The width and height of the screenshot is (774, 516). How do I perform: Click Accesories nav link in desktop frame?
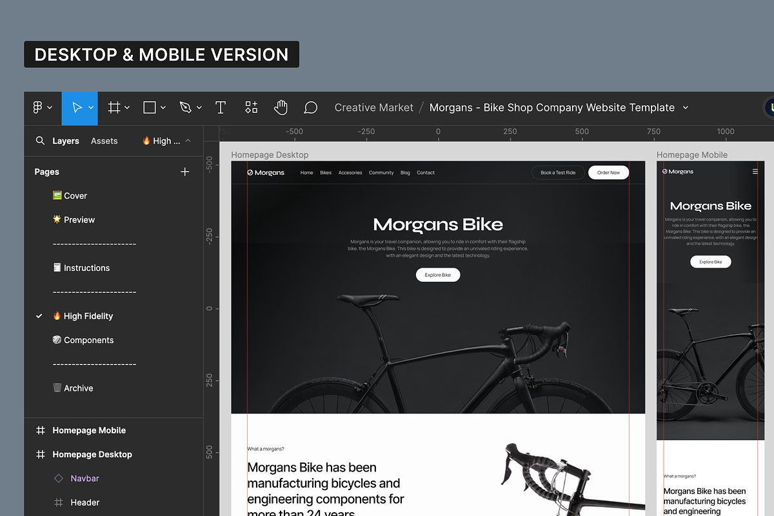pos(350,173)
